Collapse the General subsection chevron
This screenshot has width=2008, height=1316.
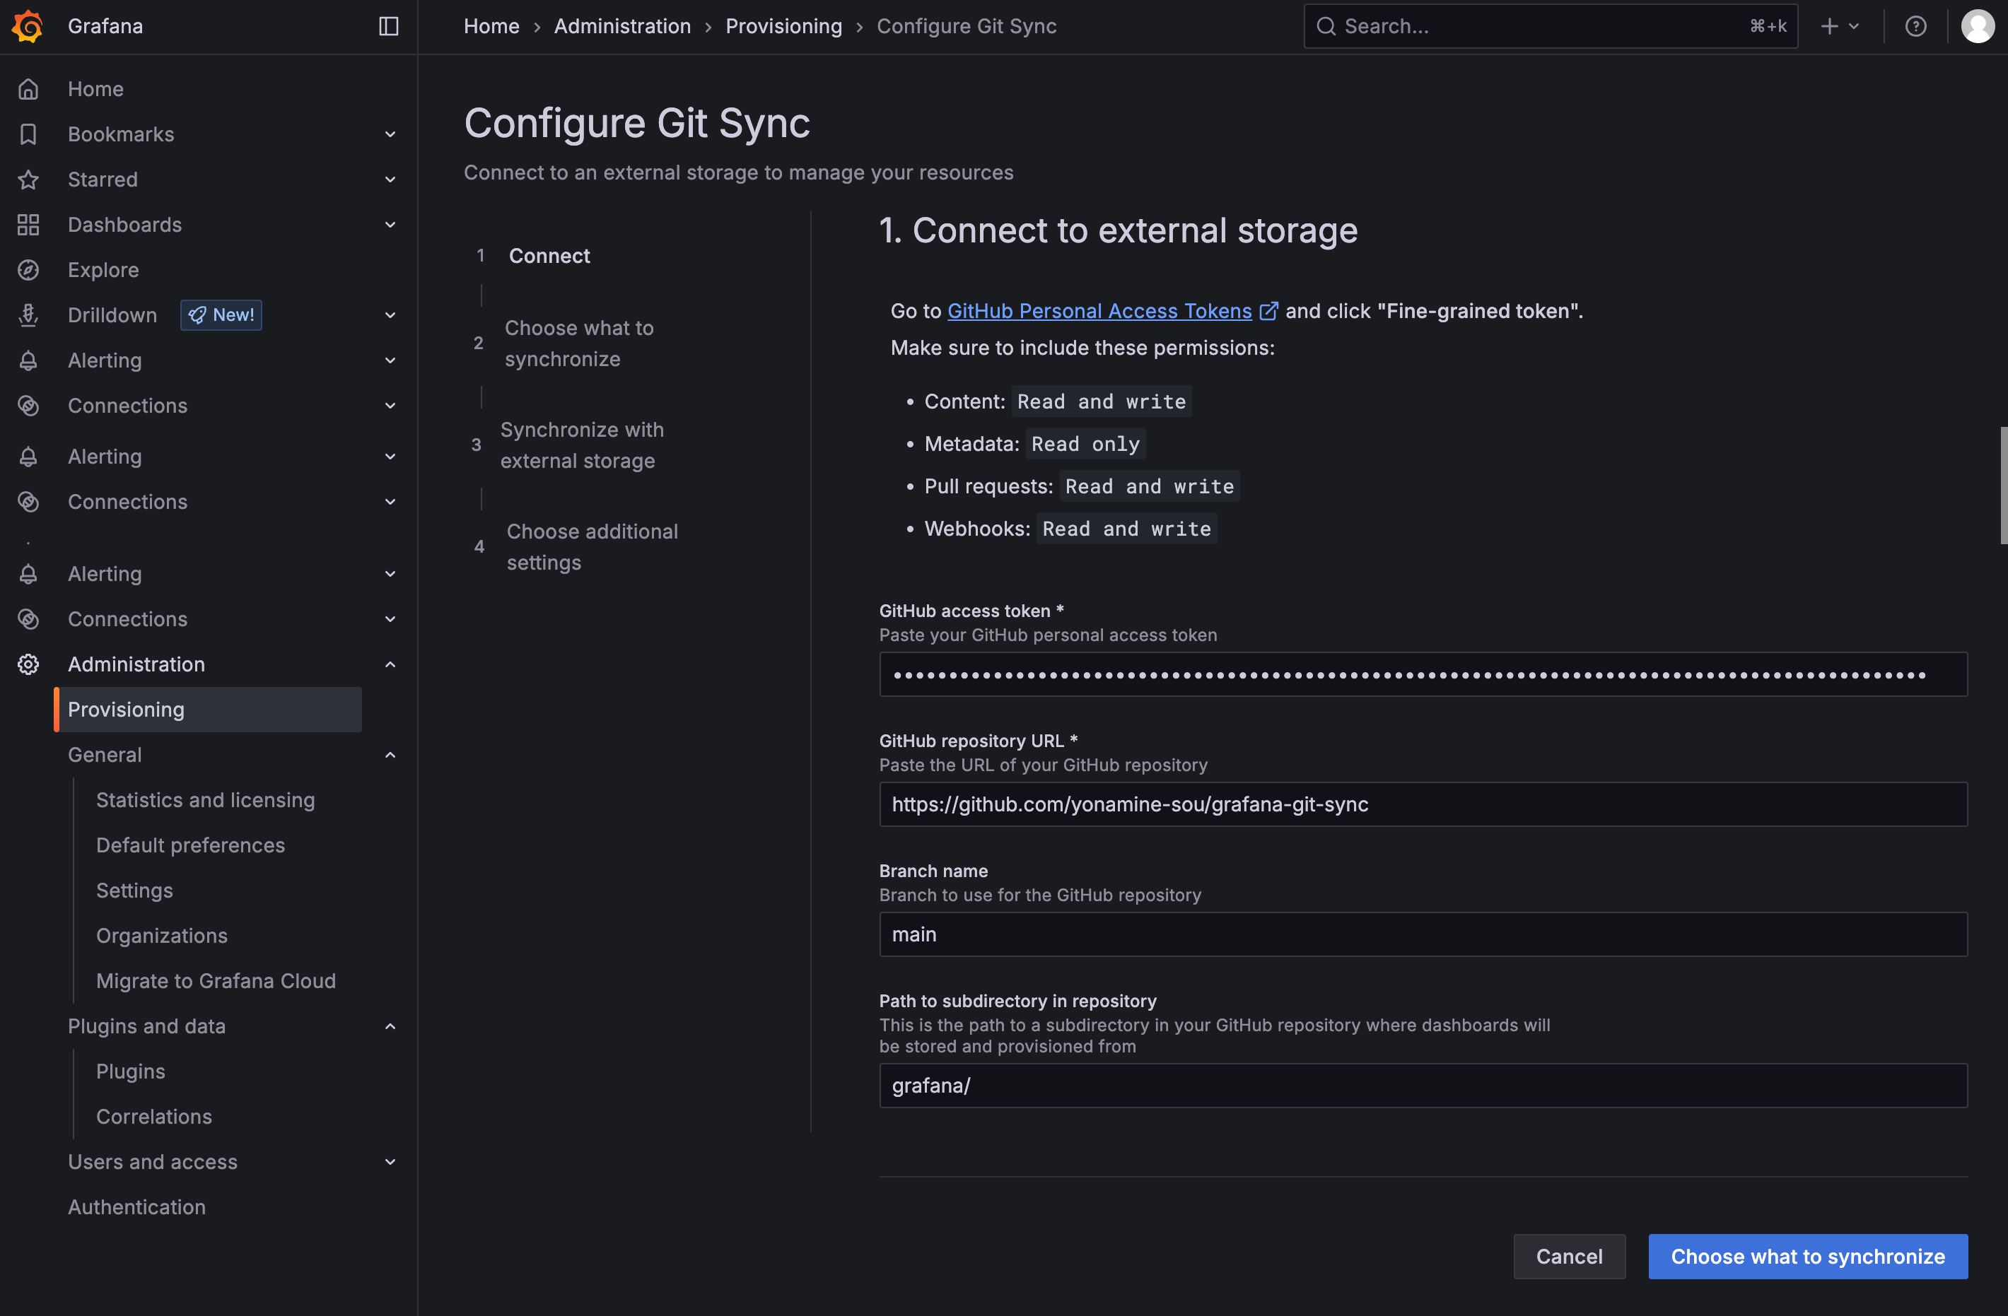pos(390,755)
